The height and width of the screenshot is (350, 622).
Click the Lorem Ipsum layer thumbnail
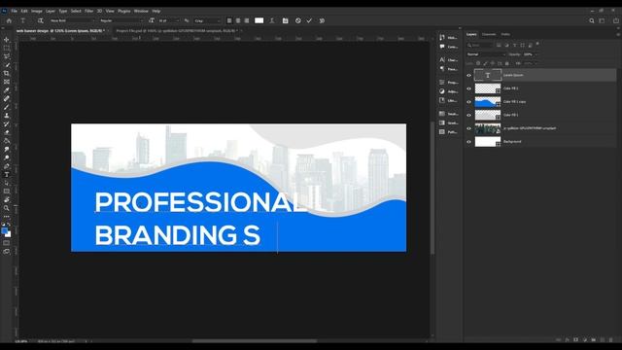coord(488,75)
